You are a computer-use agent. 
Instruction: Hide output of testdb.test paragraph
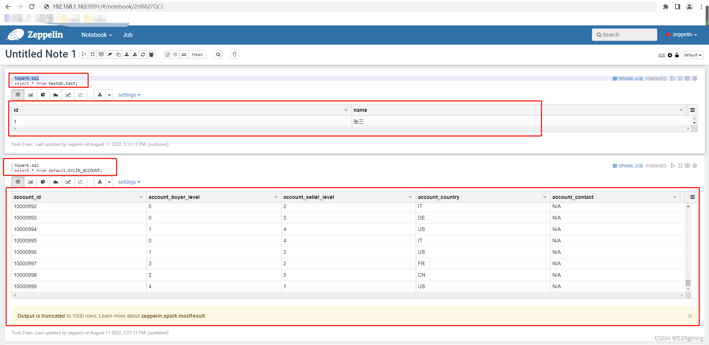687,79
